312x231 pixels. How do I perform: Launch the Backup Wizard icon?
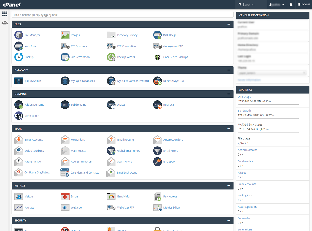pos(111,57)
